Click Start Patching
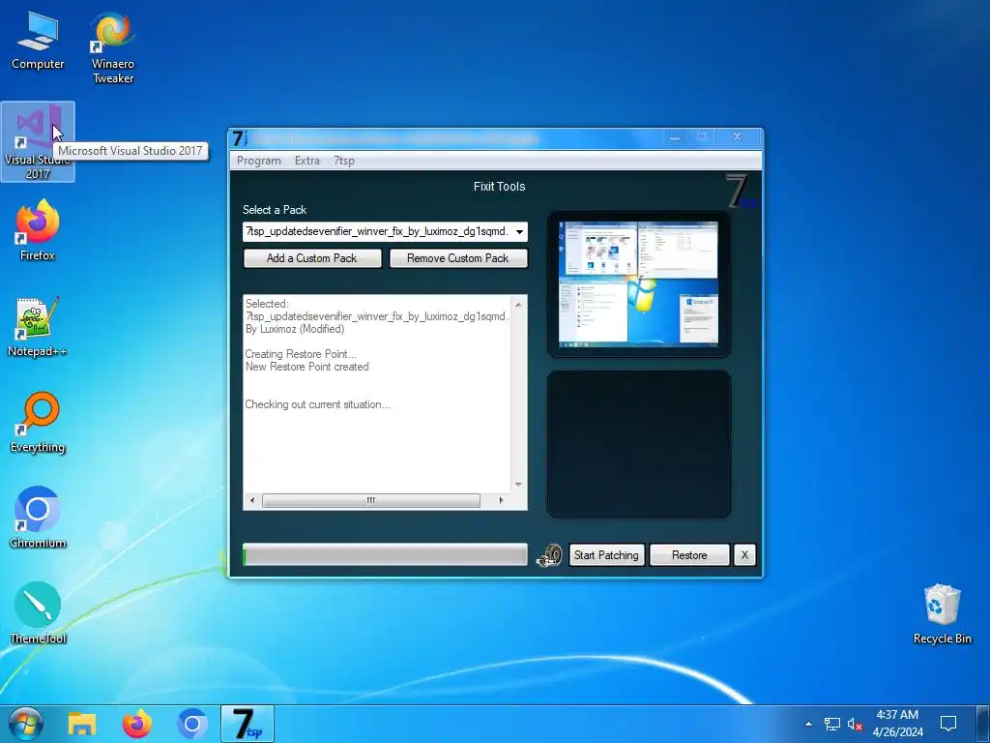 tap(606, 554)
